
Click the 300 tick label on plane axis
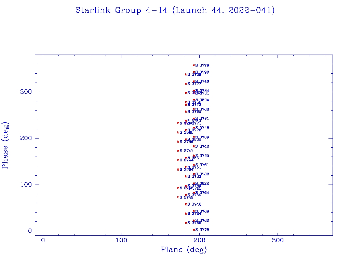[x=278, y=241]
